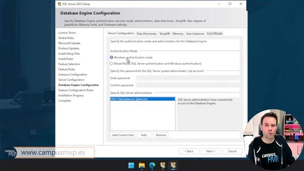Go to the Memory tab
The height and width of the screenshot is (171, 304).
pos(178,34)
